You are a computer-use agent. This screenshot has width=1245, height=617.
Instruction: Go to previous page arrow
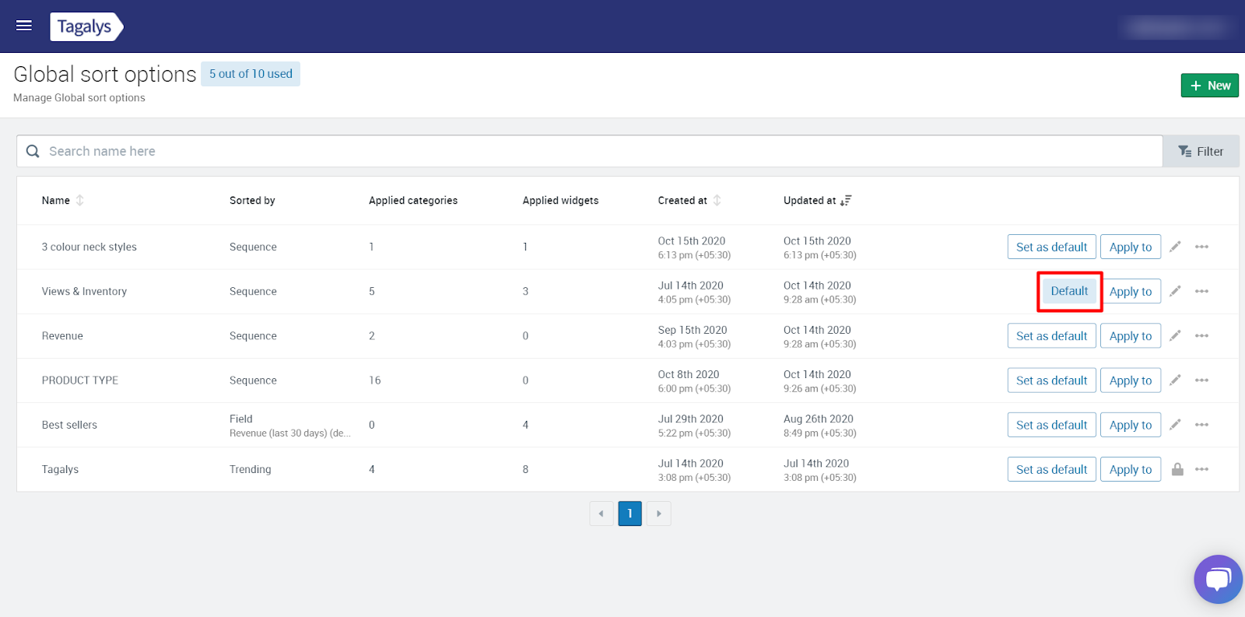(x=601, y=514)
